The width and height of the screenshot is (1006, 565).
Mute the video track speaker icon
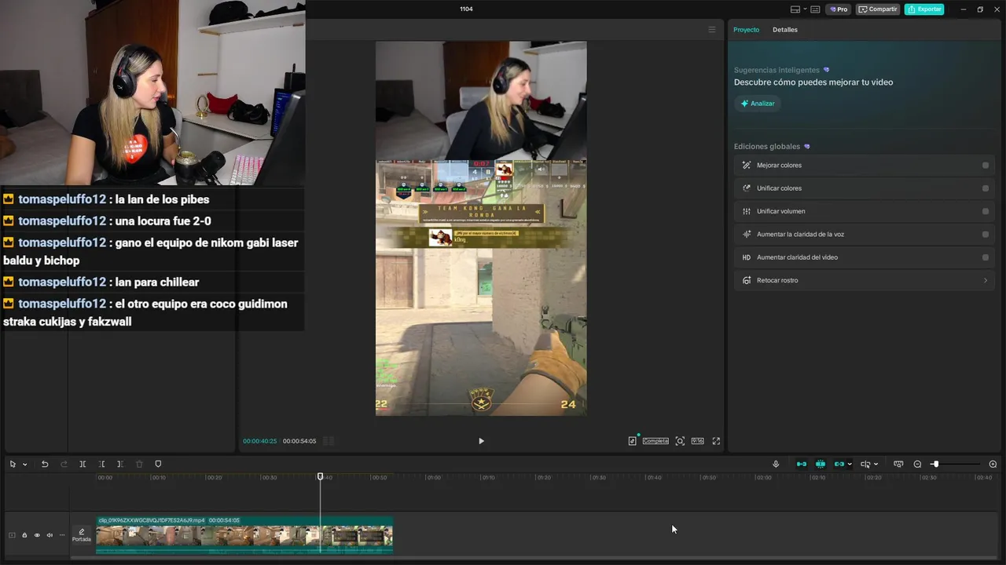pos(50,535)
